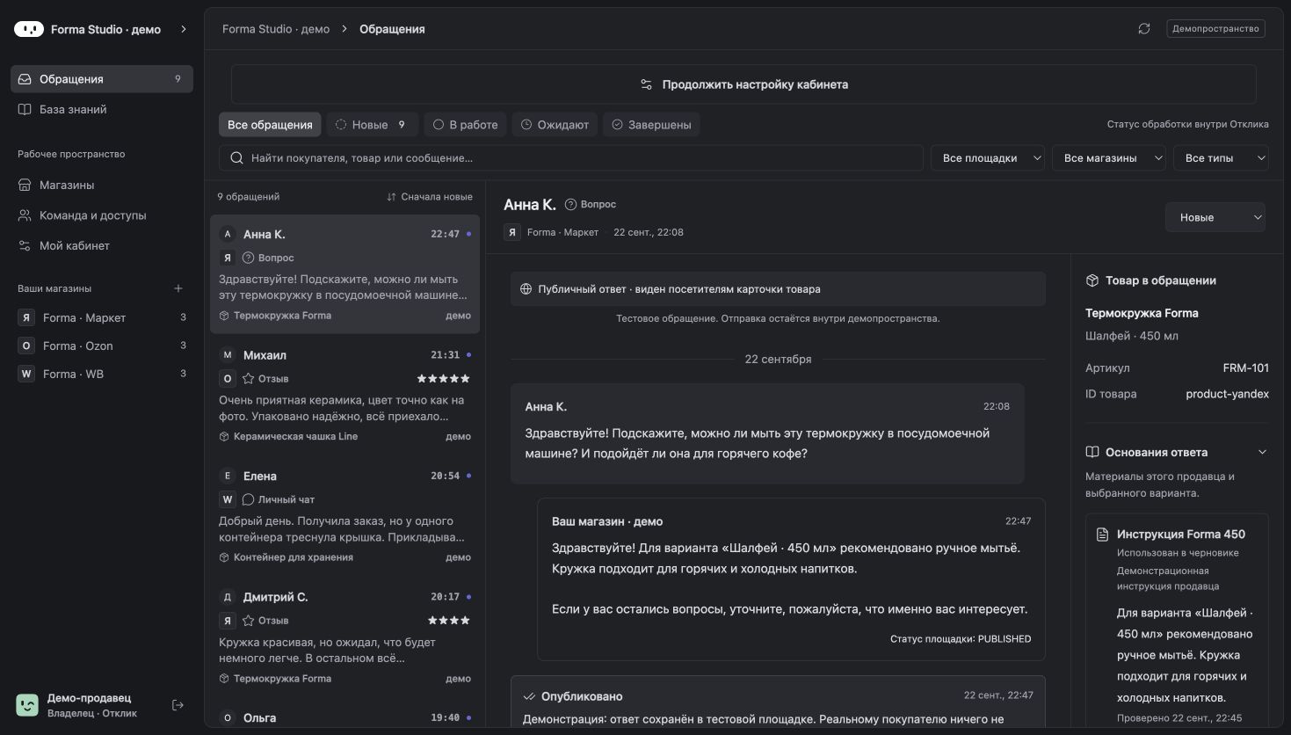This screenshot has height=735, width=1291.
Task: Click Керамическая чашка Line product tag
Action: (288, 437)
